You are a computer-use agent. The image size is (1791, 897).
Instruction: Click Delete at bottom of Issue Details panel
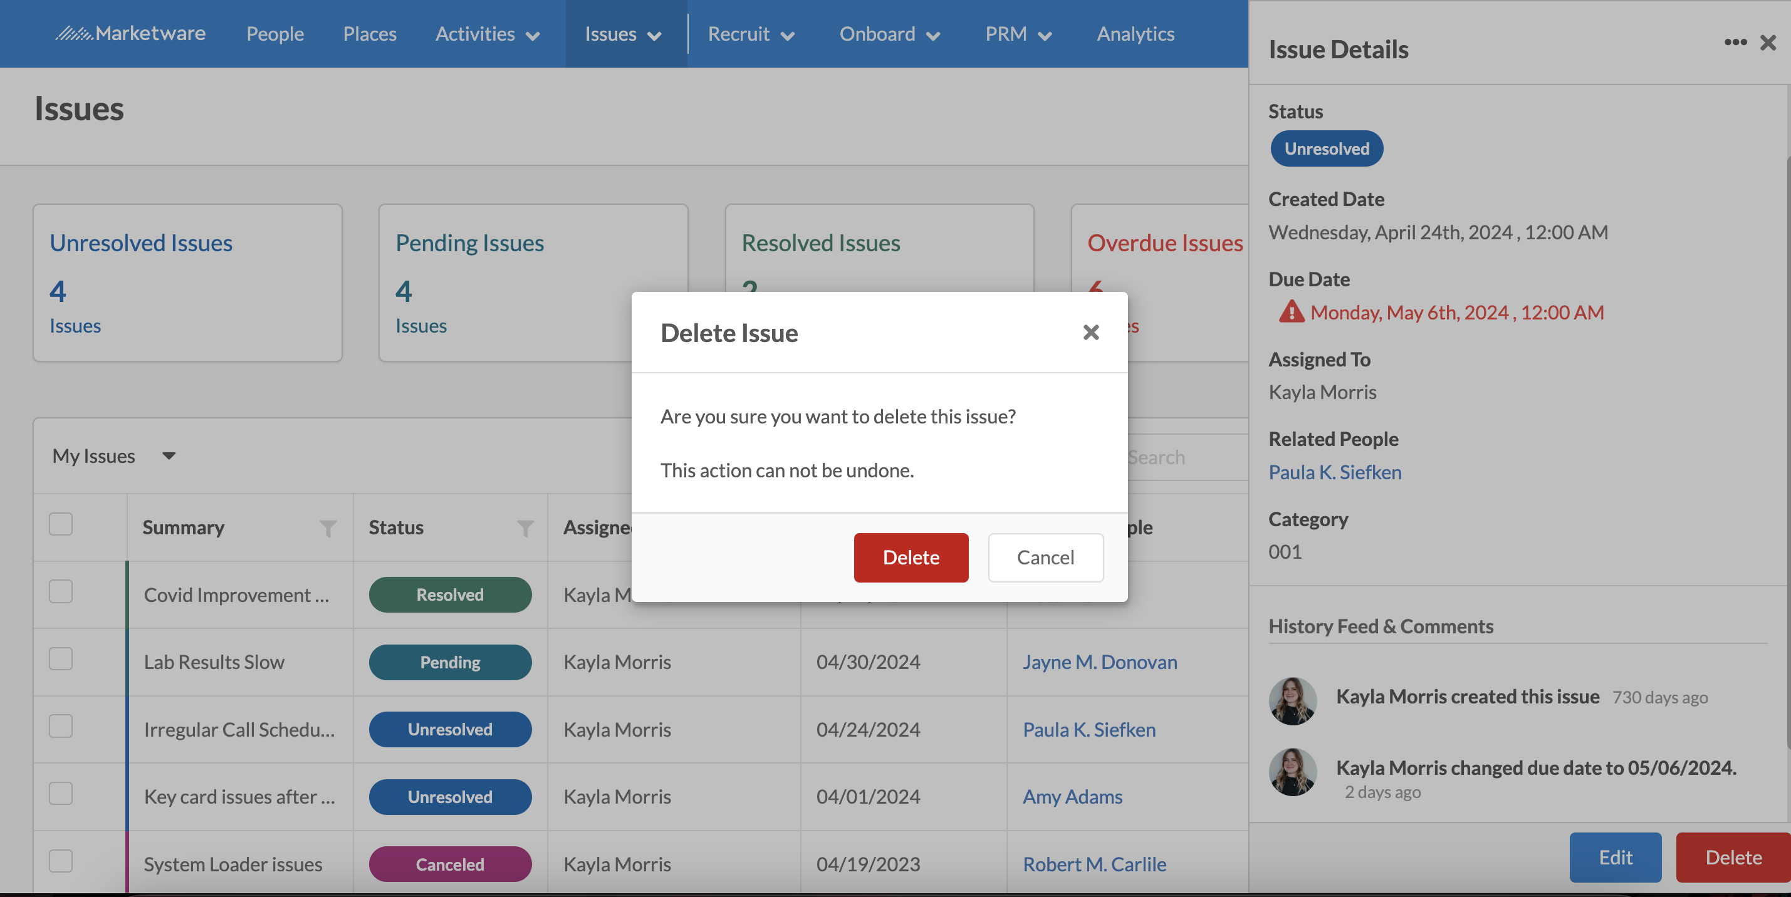[x=1733, y=858]
